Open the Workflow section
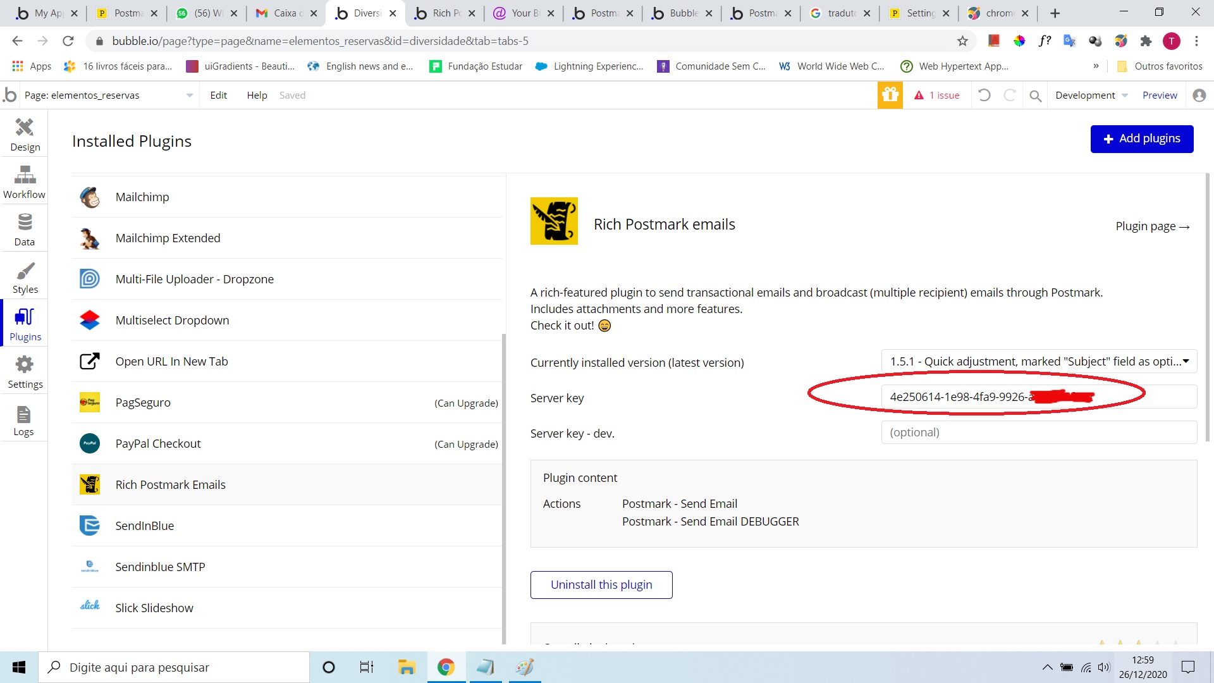This screenshot has width=1214, height=683. point(24,182)
